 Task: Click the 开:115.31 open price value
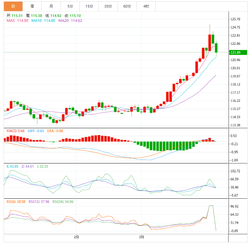tap(14, 16)
